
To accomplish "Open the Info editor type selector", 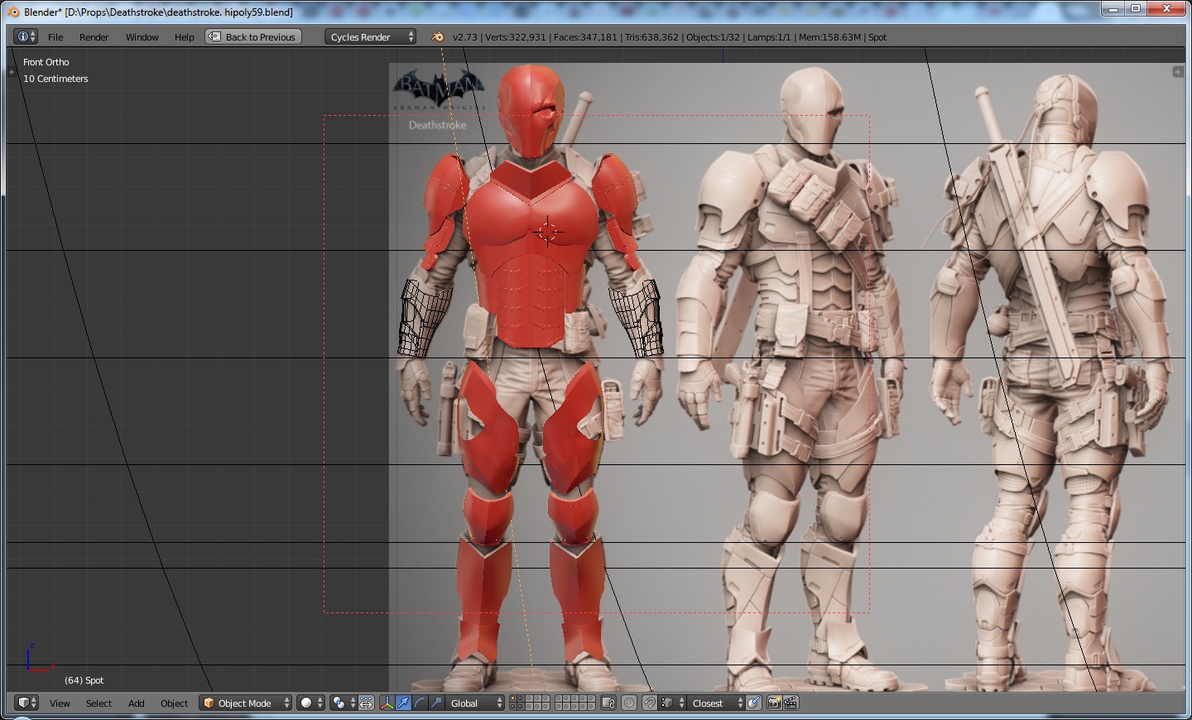I will click(x=26, y=36).
